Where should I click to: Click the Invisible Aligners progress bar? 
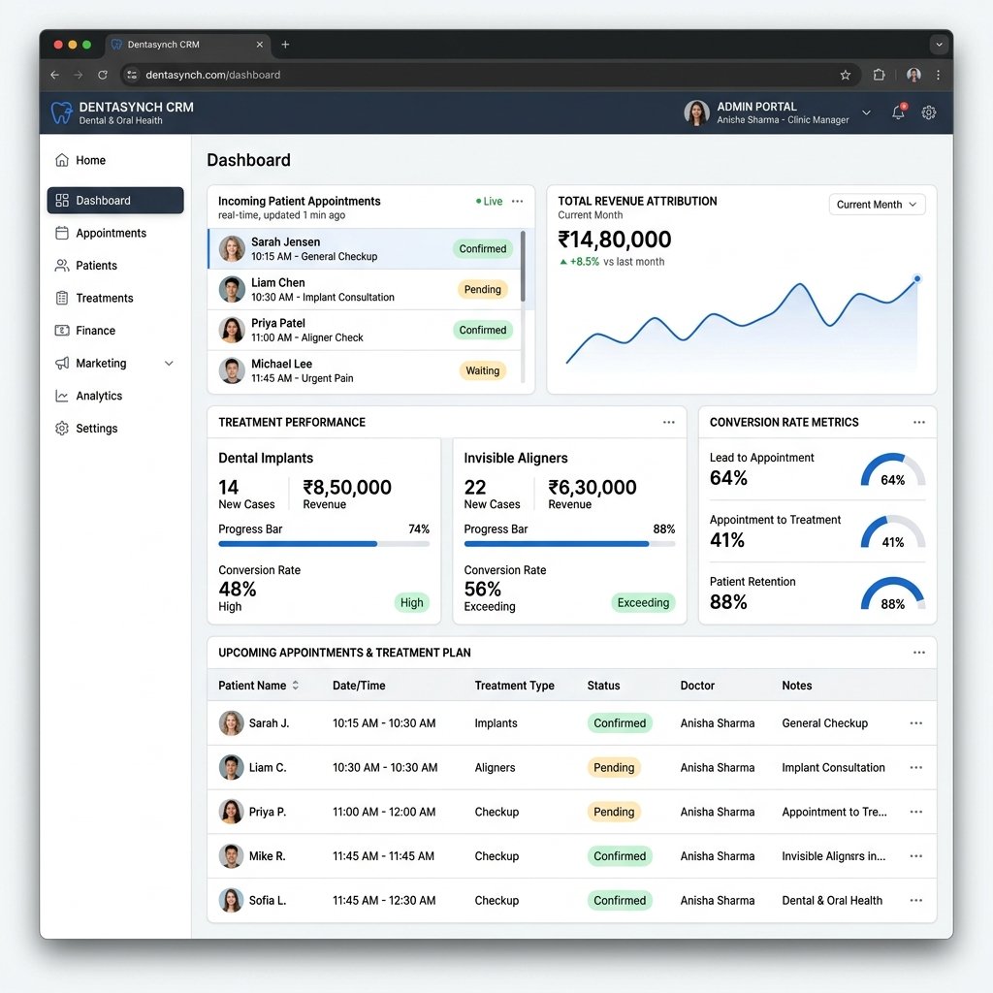click(x=569, y=544)
